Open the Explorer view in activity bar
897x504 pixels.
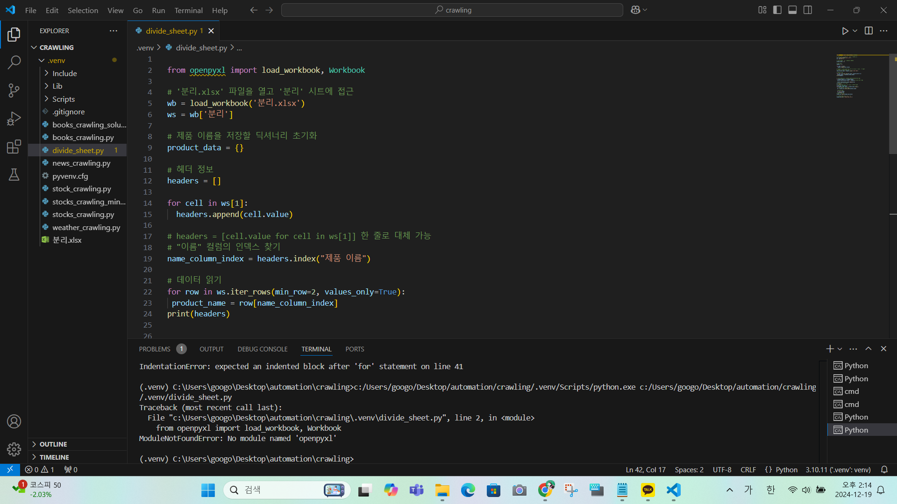(x=14, y=34)
